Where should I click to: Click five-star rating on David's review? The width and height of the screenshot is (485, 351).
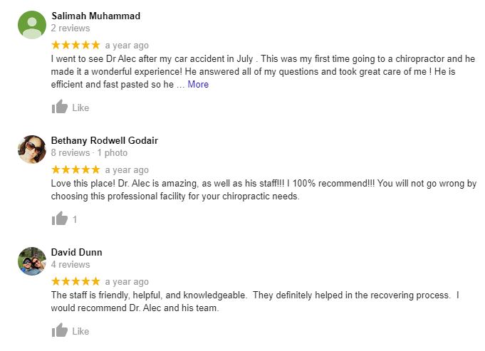[x=75, y=281]
